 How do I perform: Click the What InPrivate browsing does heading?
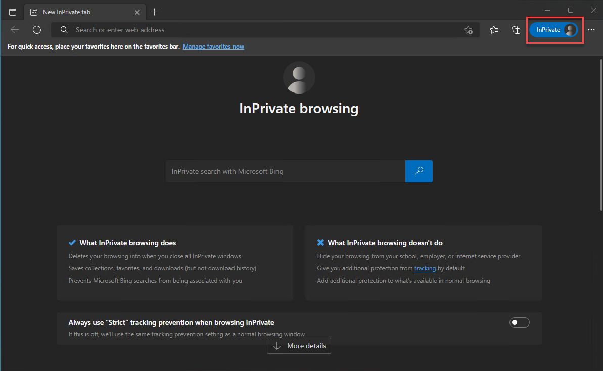128,243
